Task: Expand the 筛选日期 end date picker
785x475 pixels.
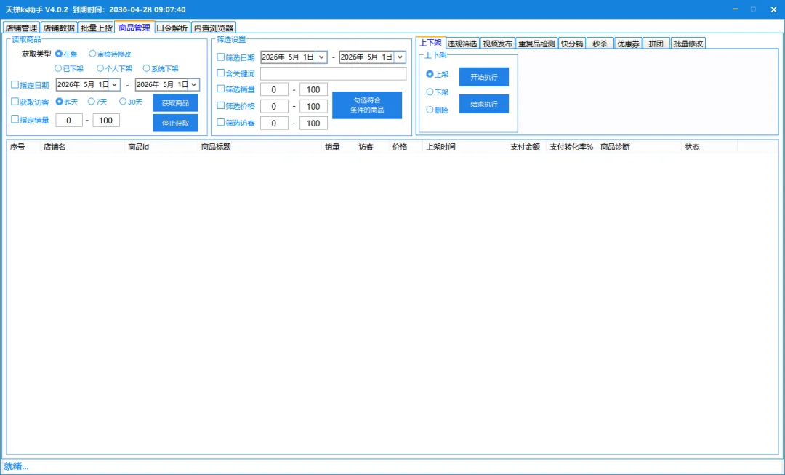Action: point(400,57)
